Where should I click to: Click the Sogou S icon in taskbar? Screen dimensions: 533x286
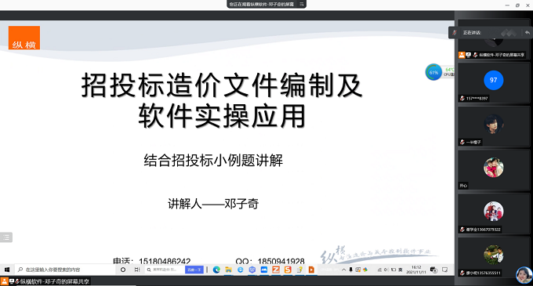[288, 270]
